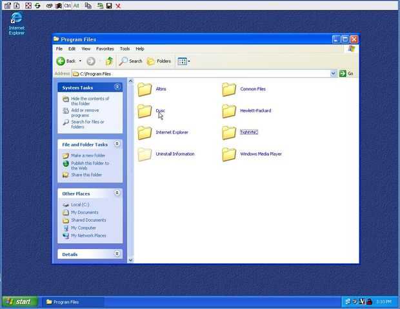
Task: Click the address bar showing C:\Program Files
Action: 201,74
